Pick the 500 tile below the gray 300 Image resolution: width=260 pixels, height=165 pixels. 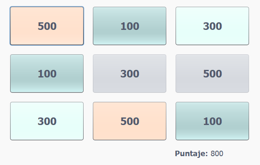[130, 121]
